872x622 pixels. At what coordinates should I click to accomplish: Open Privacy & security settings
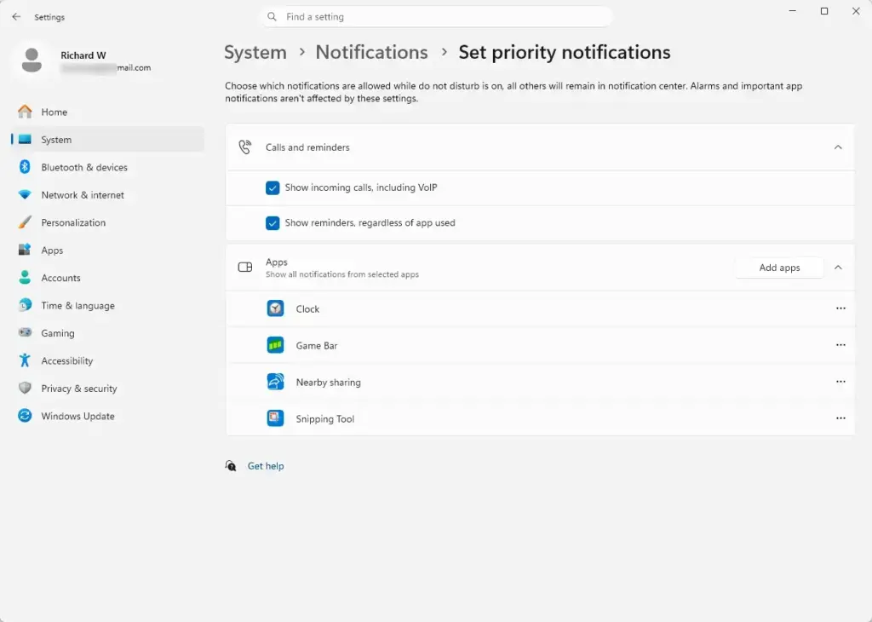107,389
